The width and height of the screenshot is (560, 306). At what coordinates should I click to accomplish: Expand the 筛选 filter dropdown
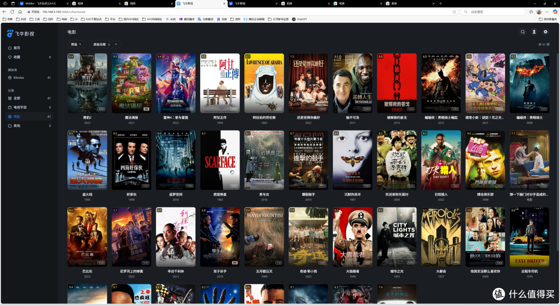pyautogui.click(x=76, y=44)
